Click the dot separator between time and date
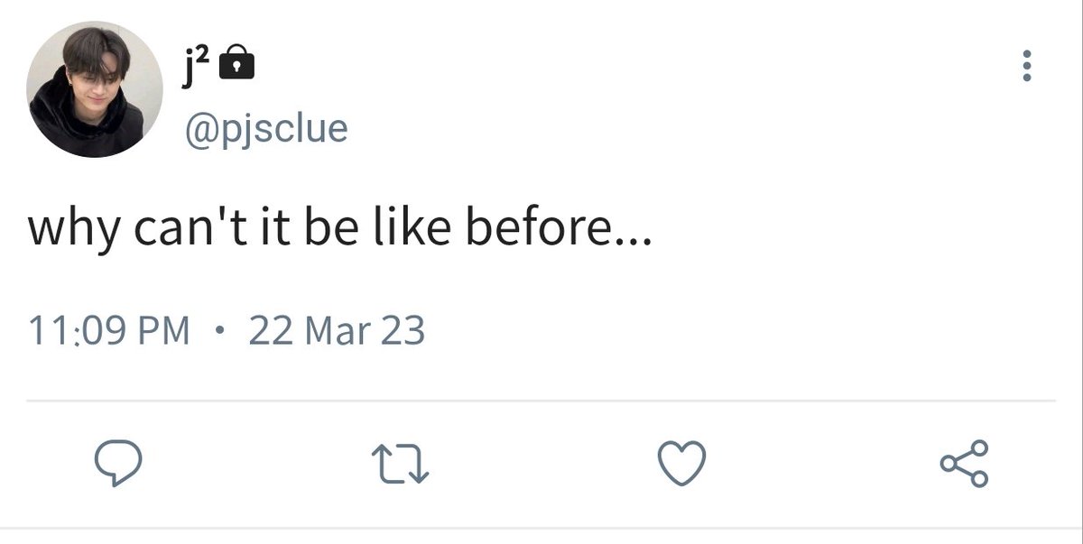Viewport: 1083px width, 544px height. point(219,331)
